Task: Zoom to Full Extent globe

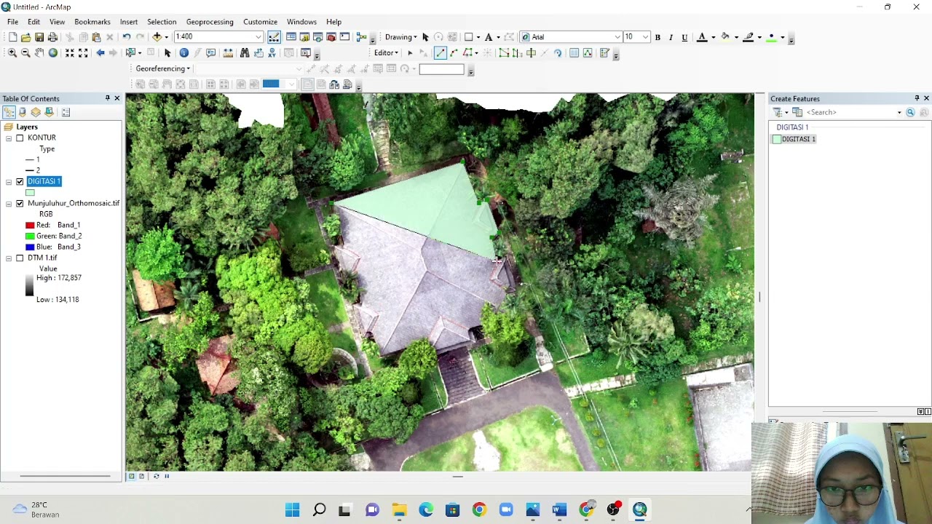Action: 52,53
